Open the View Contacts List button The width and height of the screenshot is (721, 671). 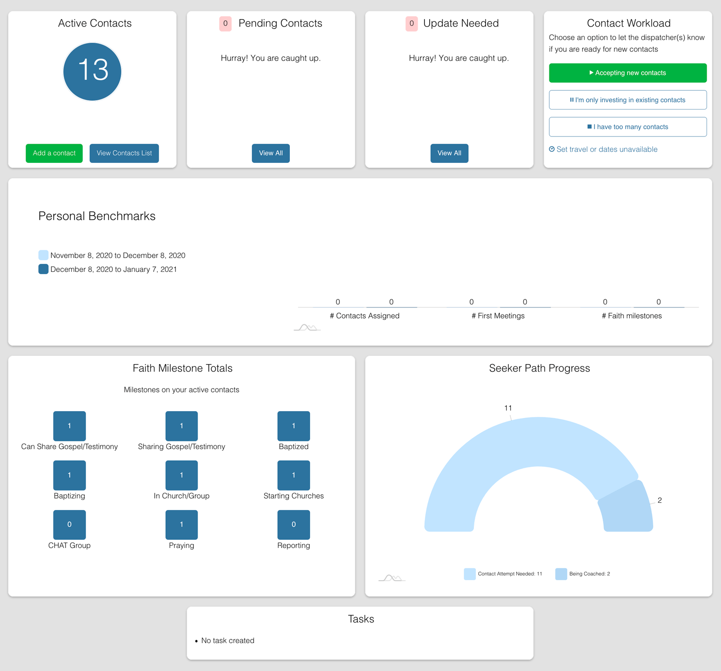click(124, 153)
